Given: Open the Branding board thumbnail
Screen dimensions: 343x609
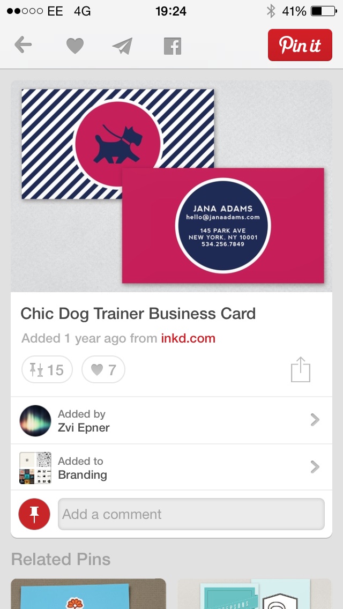Looking at the screenshot, I should pos(35,467).
